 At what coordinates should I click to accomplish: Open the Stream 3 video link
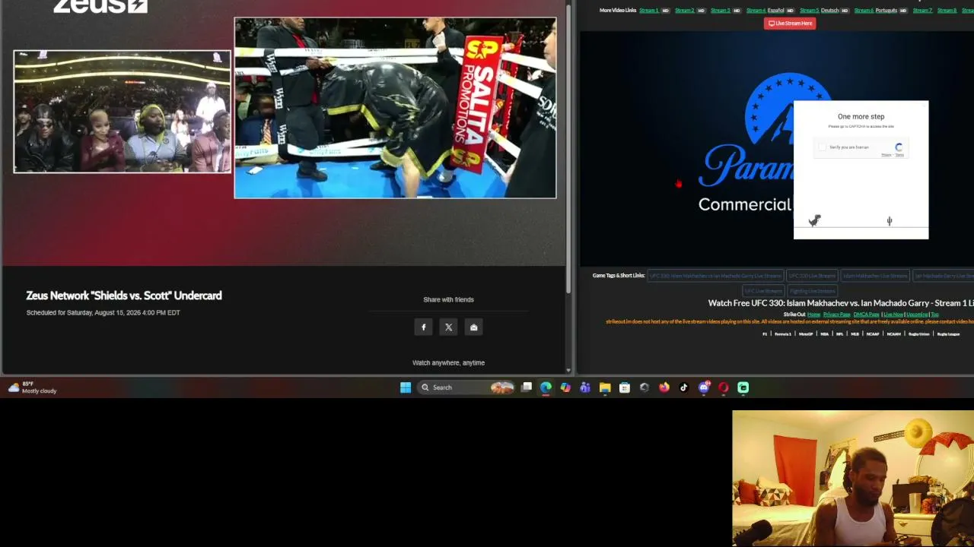click(720, 11)
